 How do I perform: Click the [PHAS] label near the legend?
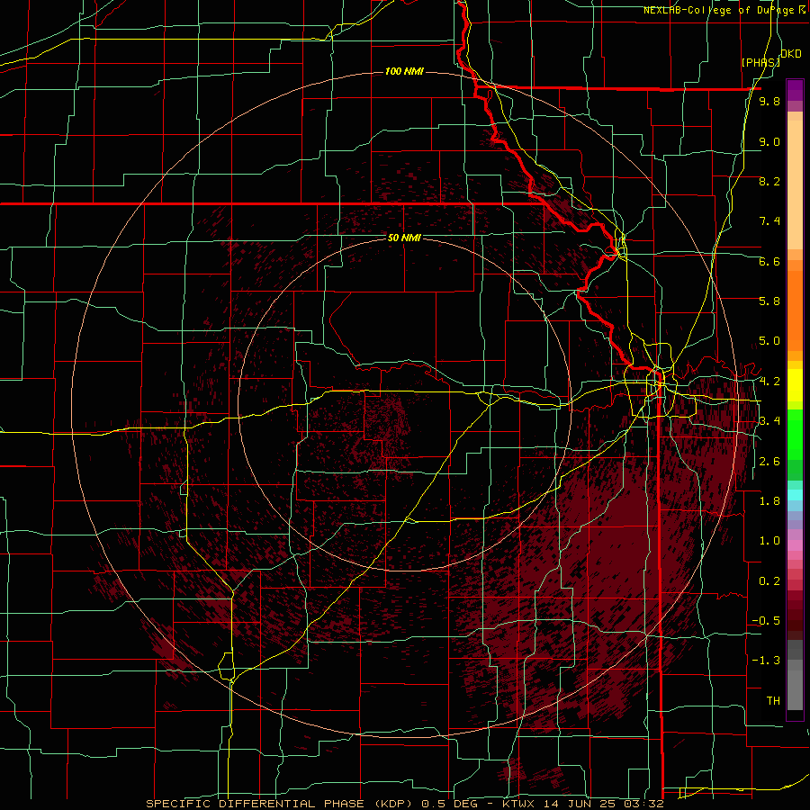click(x=760, y=62)
